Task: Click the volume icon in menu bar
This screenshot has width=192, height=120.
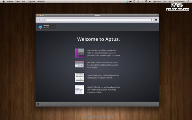Action: point(150,2)
